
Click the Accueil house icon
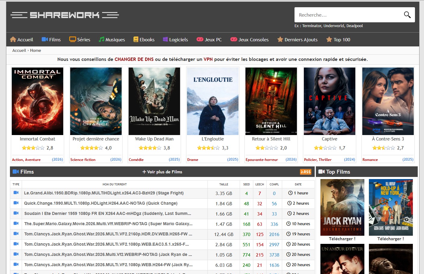[x=13, y=39]
